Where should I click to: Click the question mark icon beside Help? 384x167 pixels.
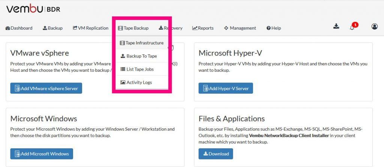point(268,28)
